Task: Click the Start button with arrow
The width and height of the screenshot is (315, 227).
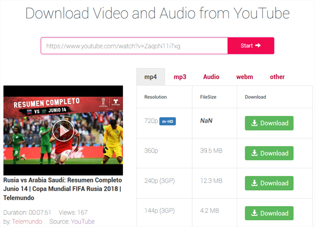Action: tap(251, 46)
